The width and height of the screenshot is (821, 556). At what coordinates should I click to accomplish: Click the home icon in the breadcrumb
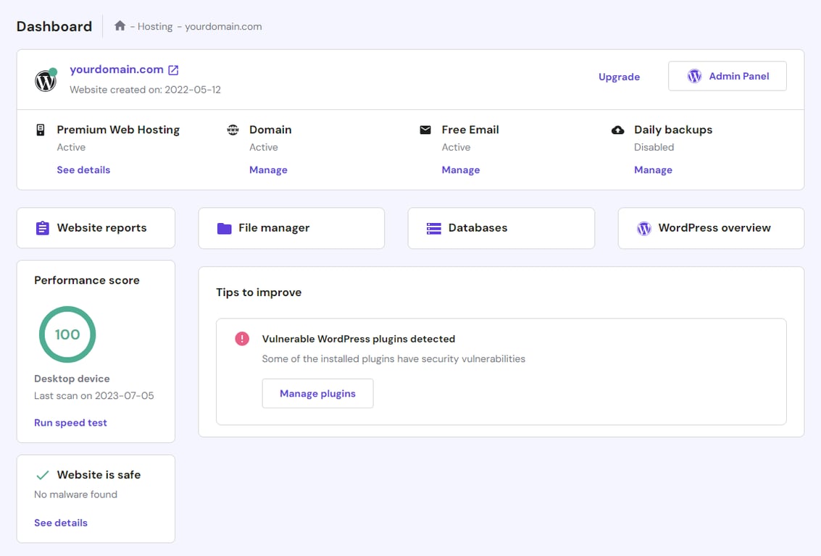click(x=119, y=25)
